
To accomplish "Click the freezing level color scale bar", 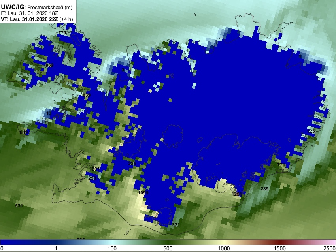I will click(x=168, y=242).
